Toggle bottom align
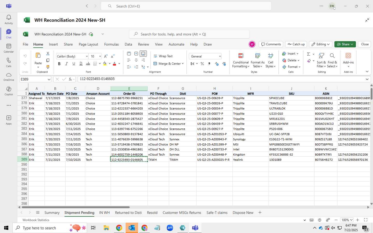The width and height of the screenshot is (373, 233). coord(143,54)
